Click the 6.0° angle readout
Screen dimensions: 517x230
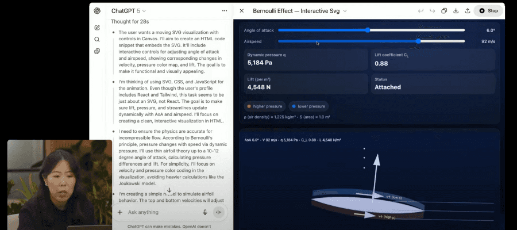[x=491, y=30]
